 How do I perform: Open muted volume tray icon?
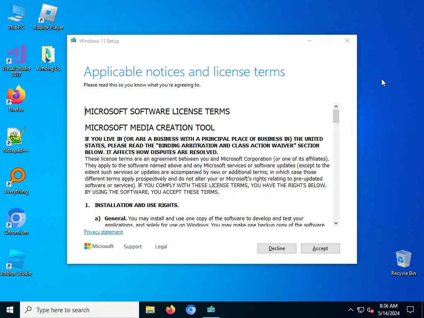[x=370, y=310]
